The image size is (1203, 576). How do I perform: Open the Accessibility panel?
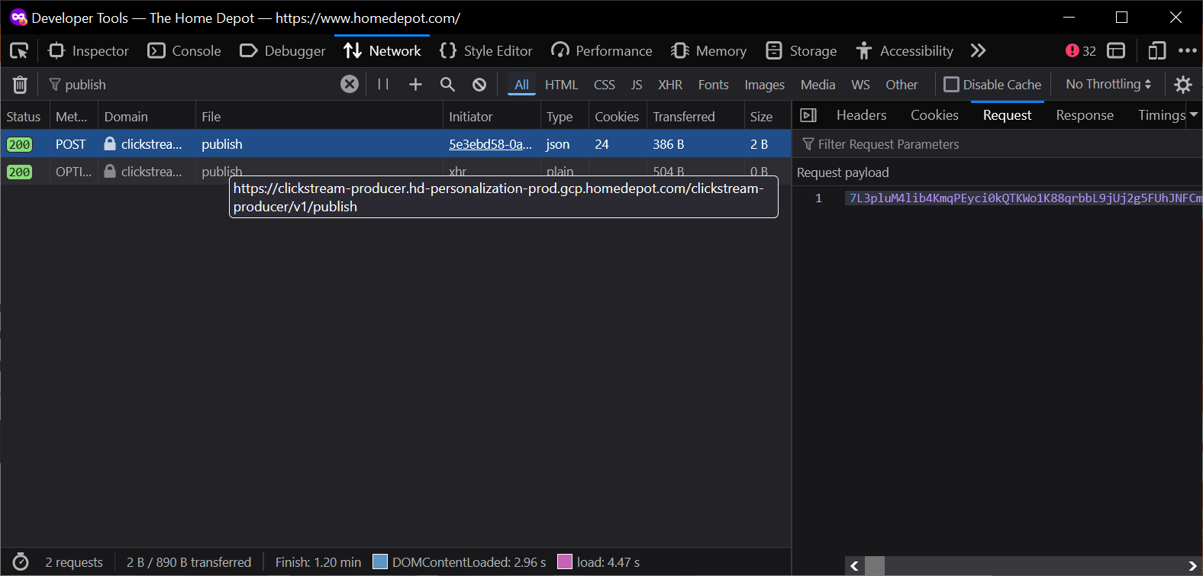pyautogui.click(x=905, y=51)
